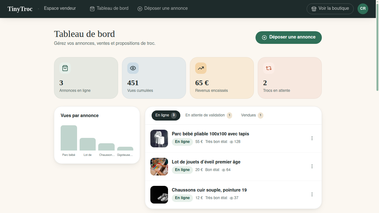The width and height of the screenshot is (379, 213).
Task: Click views eye icon showing 37
Action: pyautogui.click(x=232, y=198)
